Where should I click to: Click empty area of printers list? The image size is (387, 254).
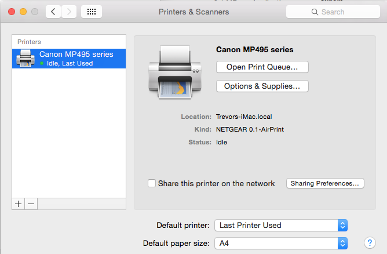[x=70, y=139]
